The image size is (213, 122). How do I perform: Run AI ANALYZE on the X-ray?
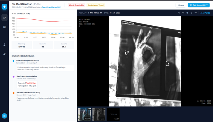point(205,13)
